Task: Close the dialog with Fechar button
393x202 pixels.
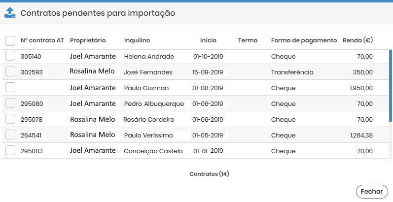Action: pos(372,192)
